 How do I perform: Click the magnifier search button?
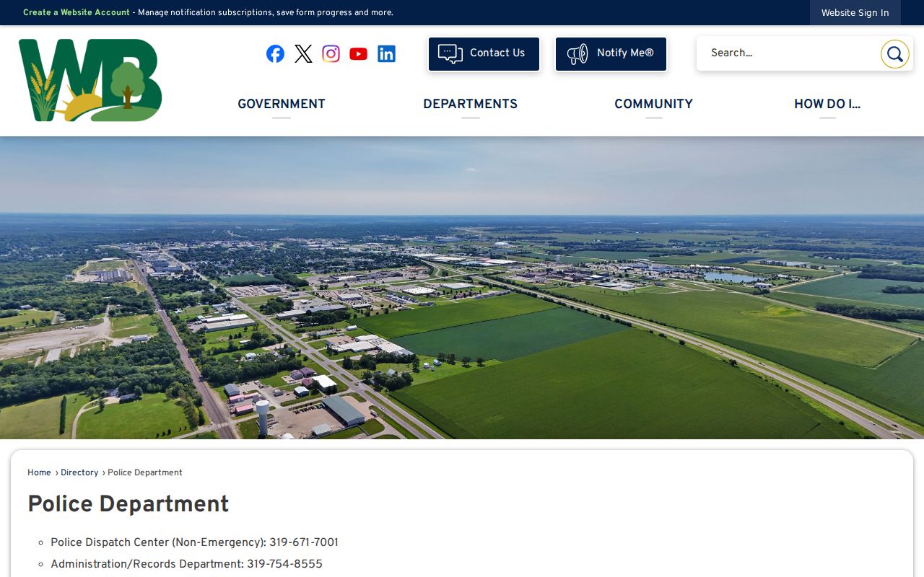894,54
